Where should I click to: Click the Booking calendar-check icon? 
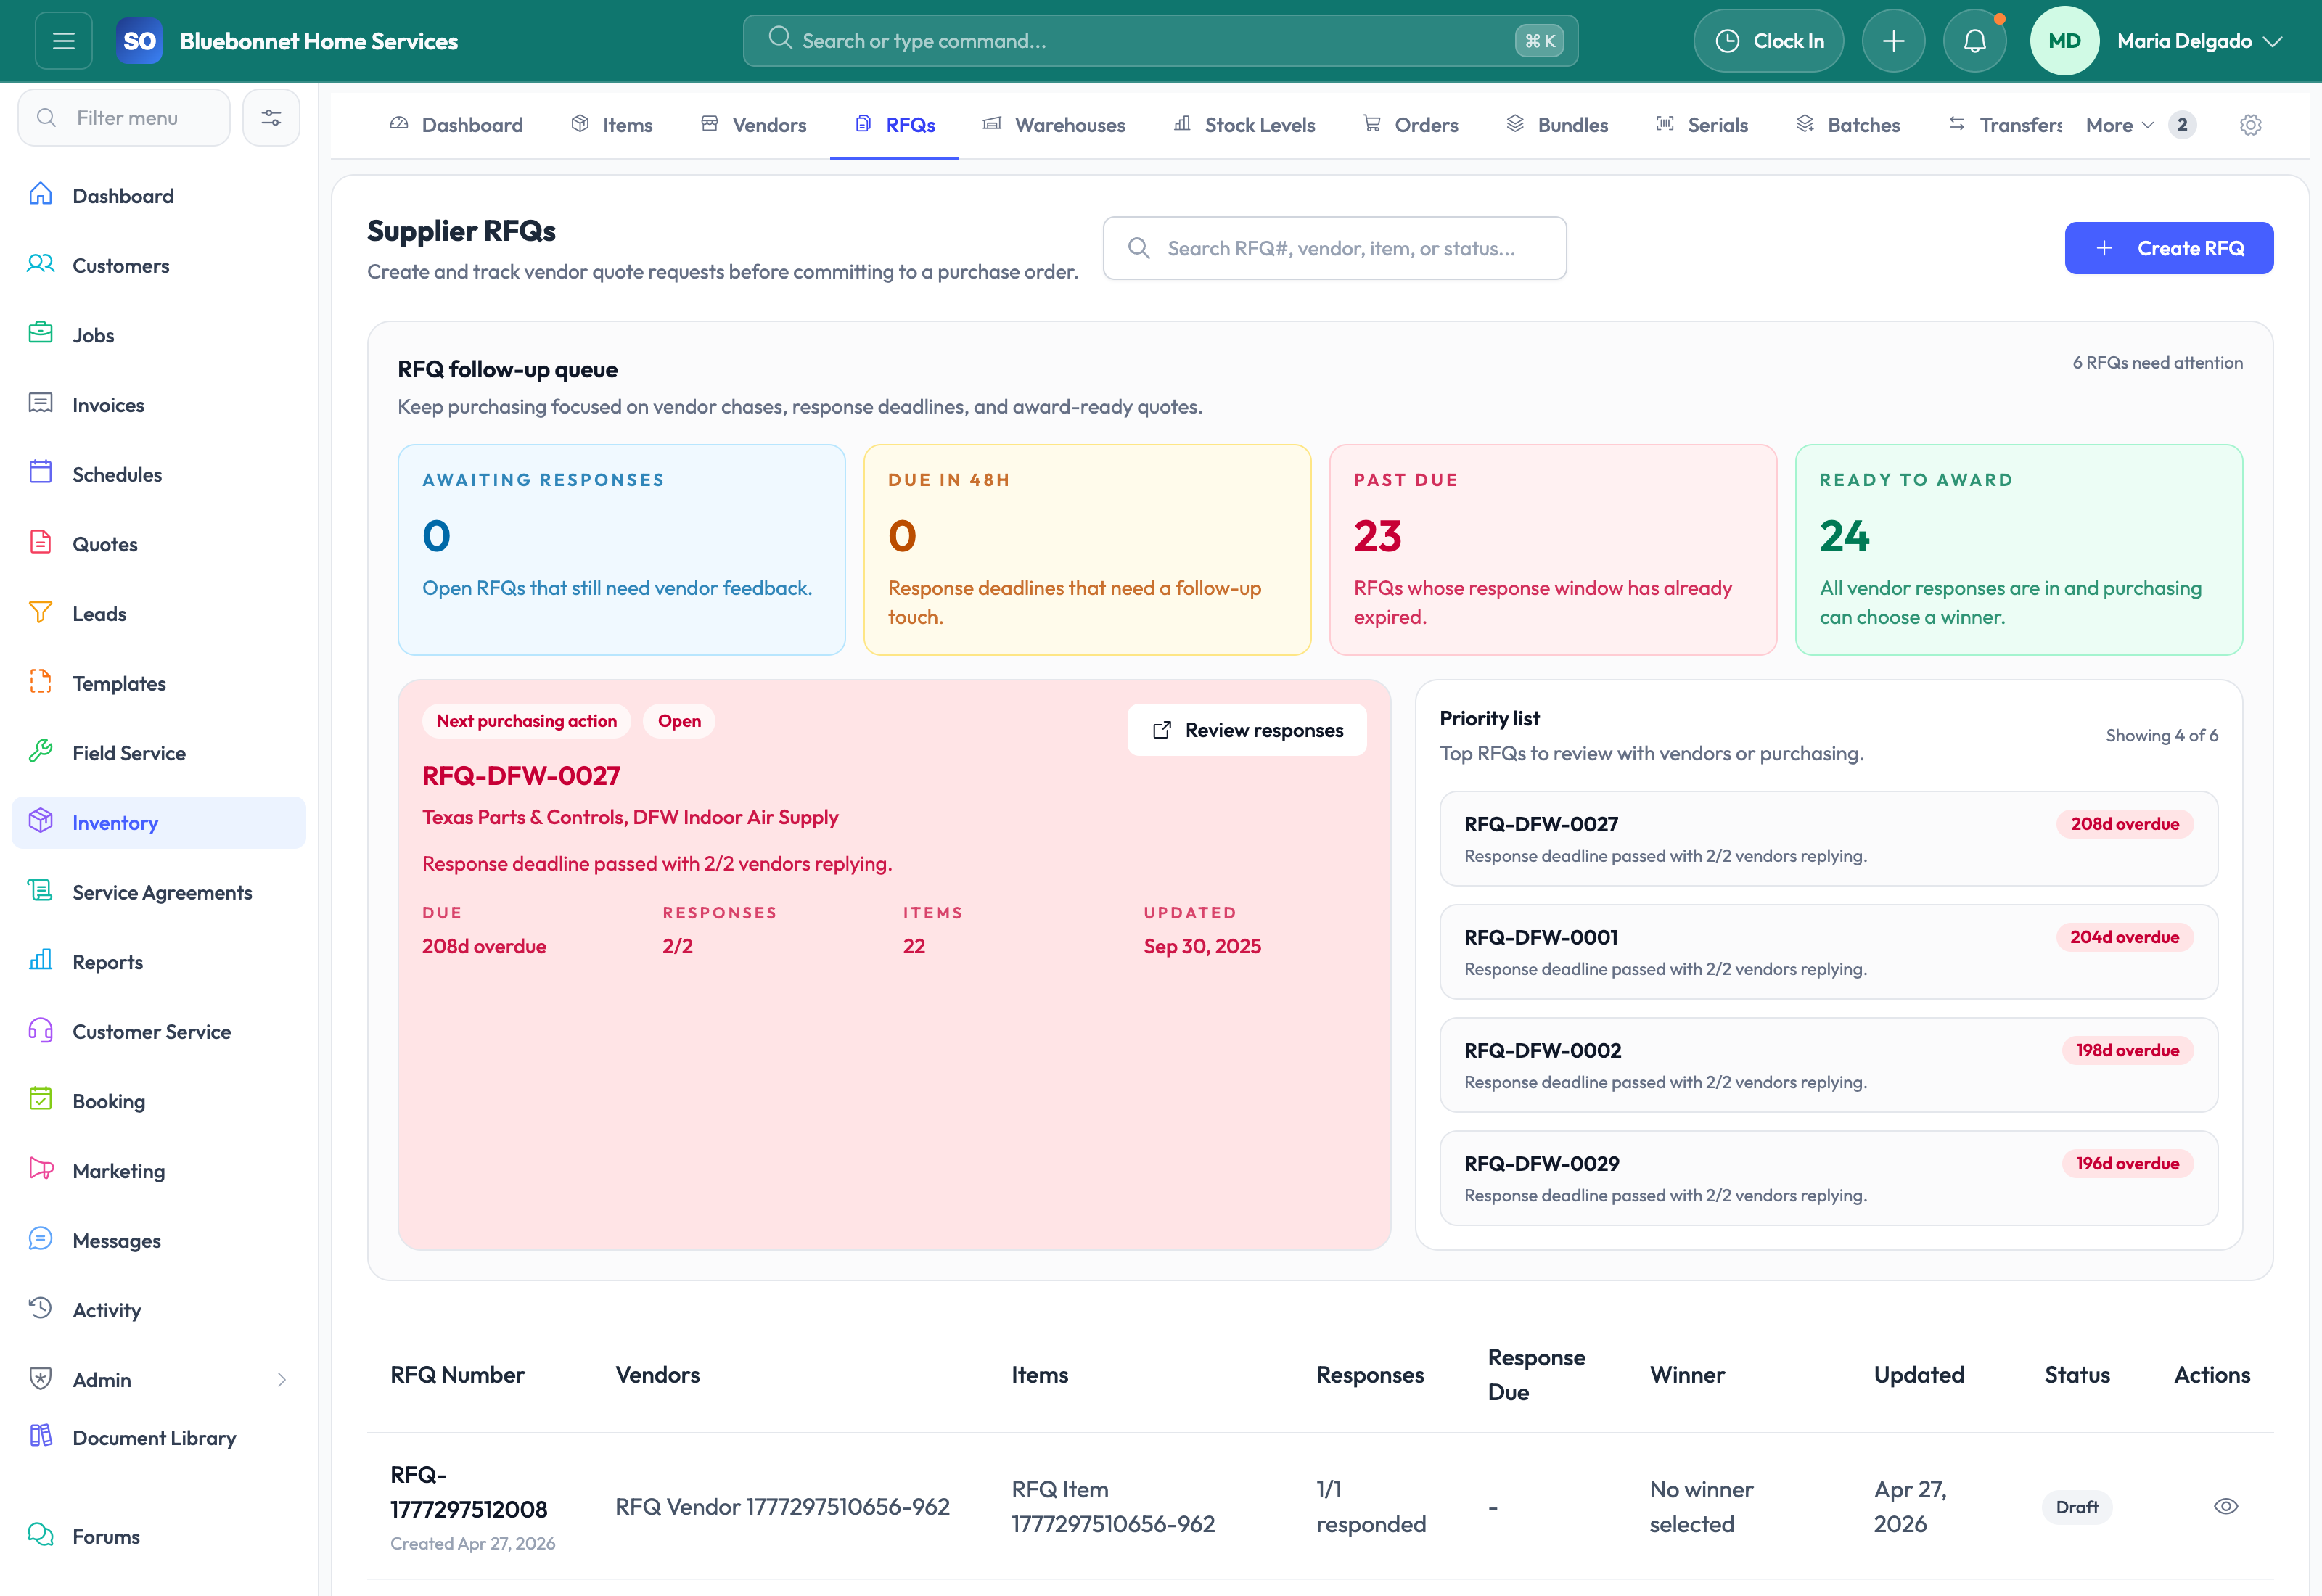(x=41, y=1100)
